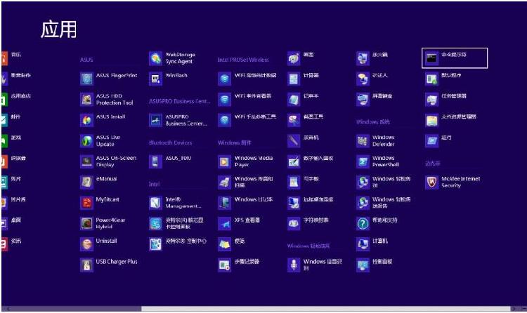527x313 pixels.
Task: Open 数学输入面板
Action: 310,161
